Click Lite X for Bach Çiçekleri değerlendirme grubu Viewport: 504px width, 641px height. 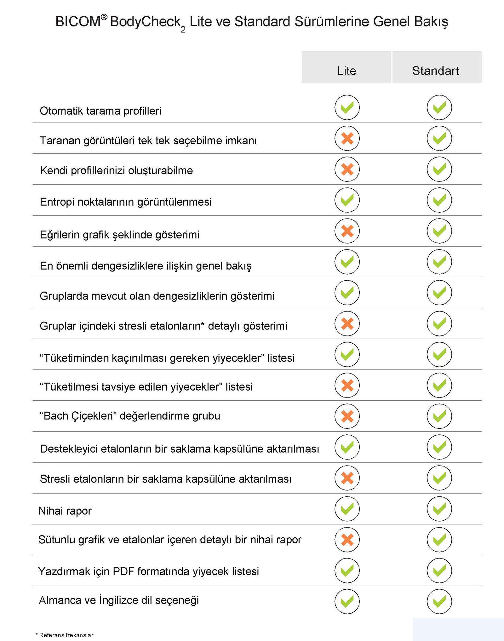(x=347, y=416)
